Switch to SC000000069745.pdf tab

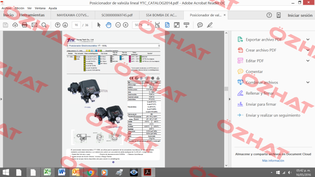tap(117, 15)
